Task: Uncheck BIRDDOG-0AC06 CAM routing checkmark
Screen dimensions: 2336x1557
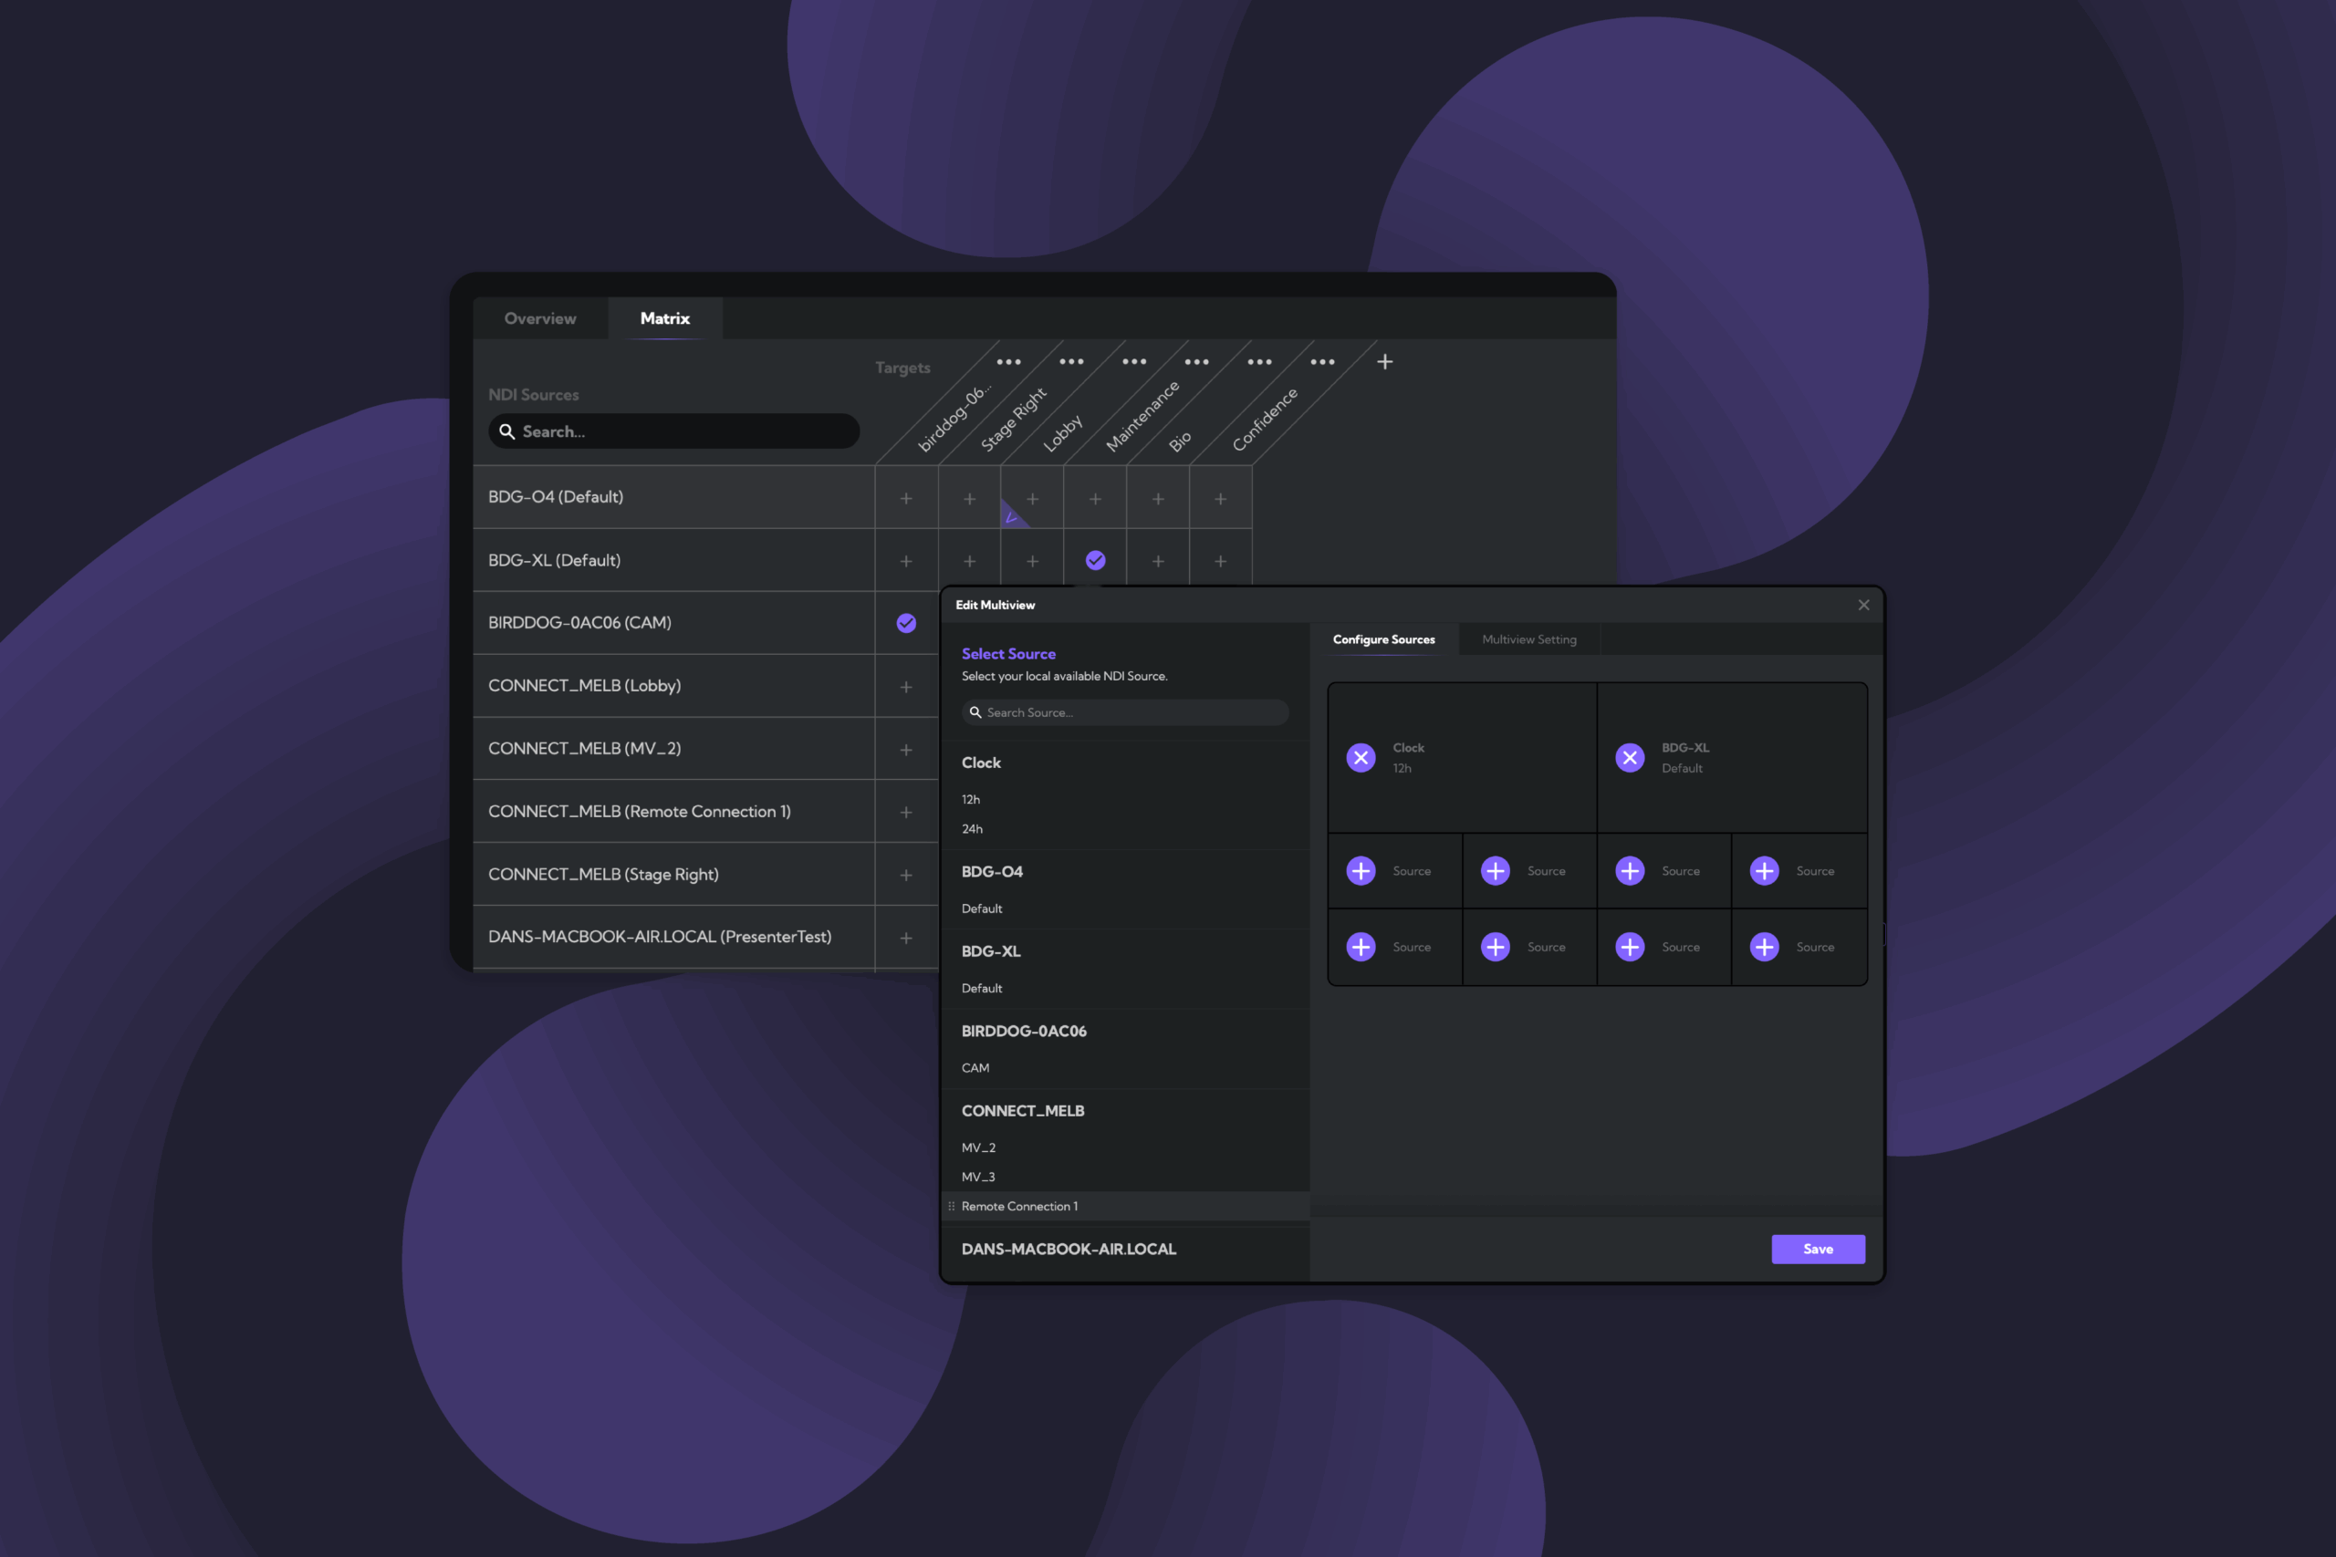Action: click(x=906, y=624)
